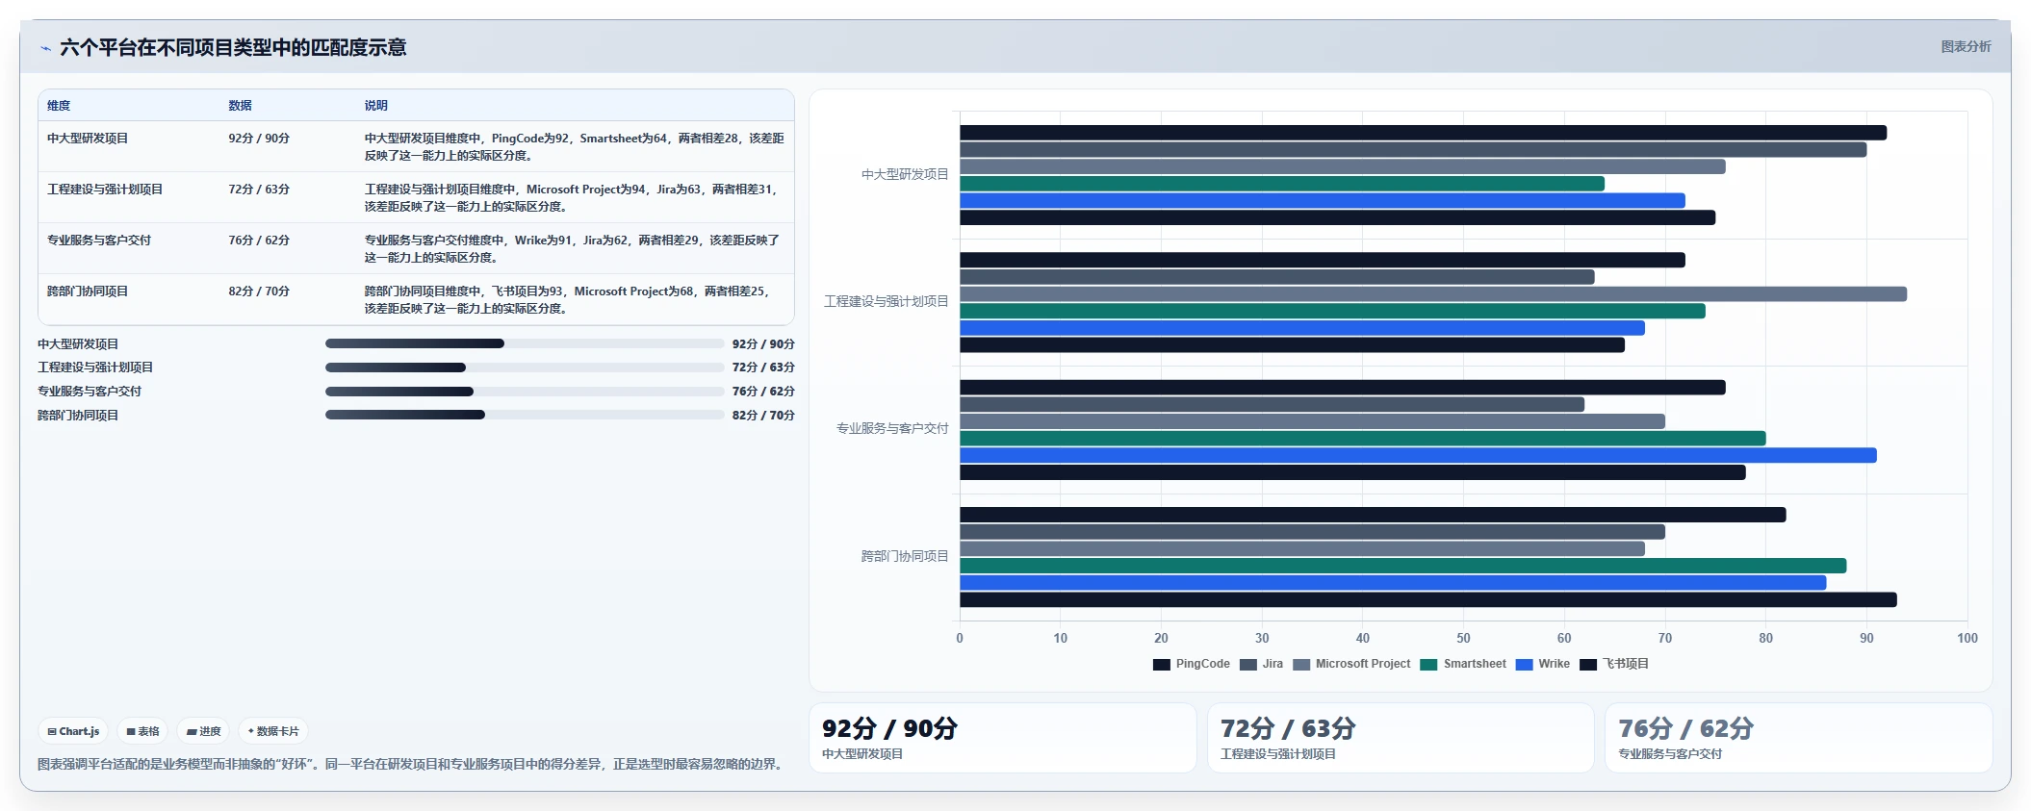Open the 76分 / 62分 data card
Viewport: 2031px width, 811px height.
[x=1798, y=738]
